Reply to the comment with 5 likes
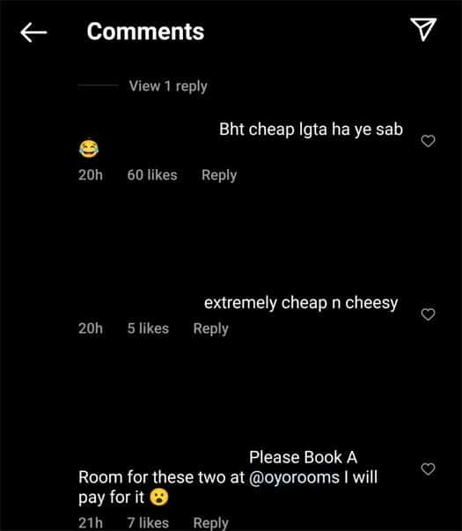The height and width of the screenshot is (531, 462). 211,328
